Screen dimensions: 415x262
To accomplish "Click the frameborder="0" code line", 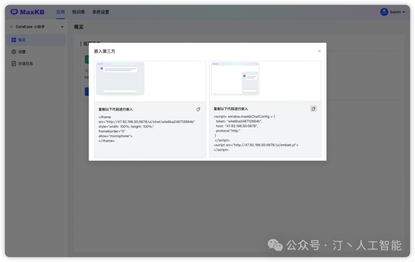I will point(112,131).
